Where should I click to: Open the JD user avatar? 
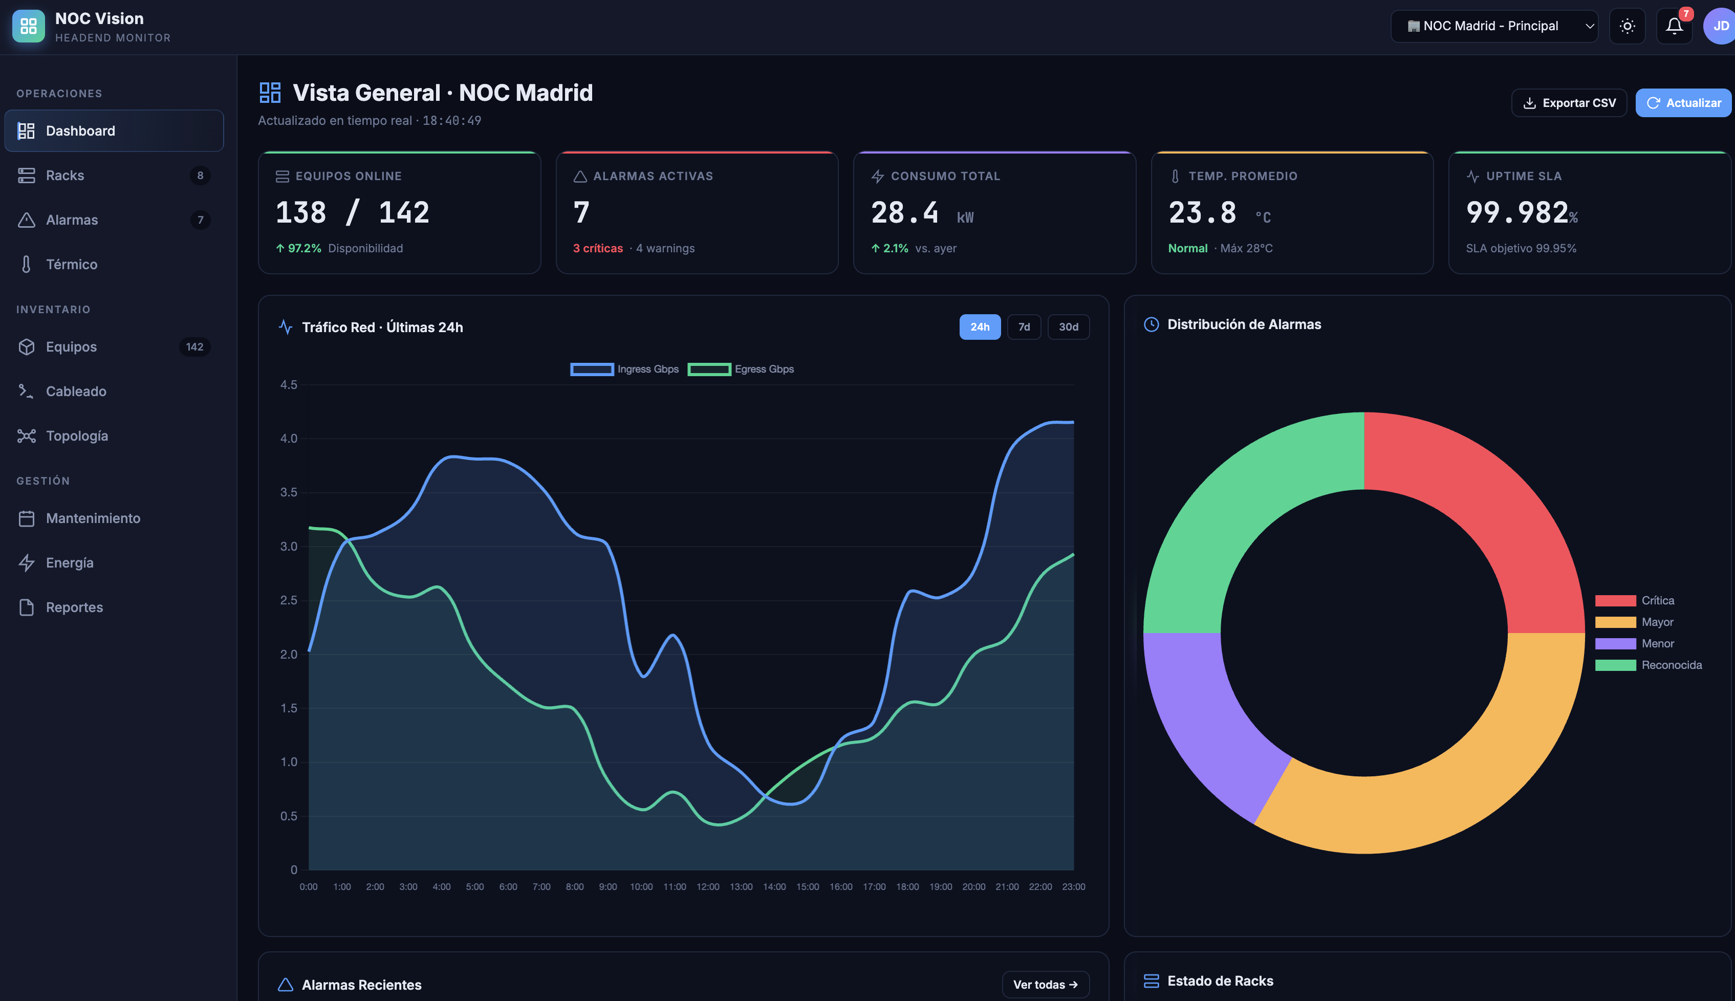click(x=1720, y=26)
